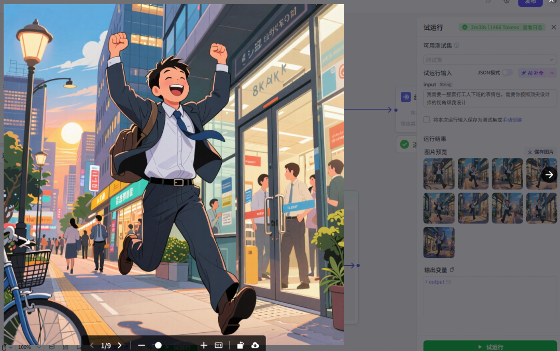Zoom in with the plus icon
The width and height of the screenshot is (560, 351).
click(204, 345)
